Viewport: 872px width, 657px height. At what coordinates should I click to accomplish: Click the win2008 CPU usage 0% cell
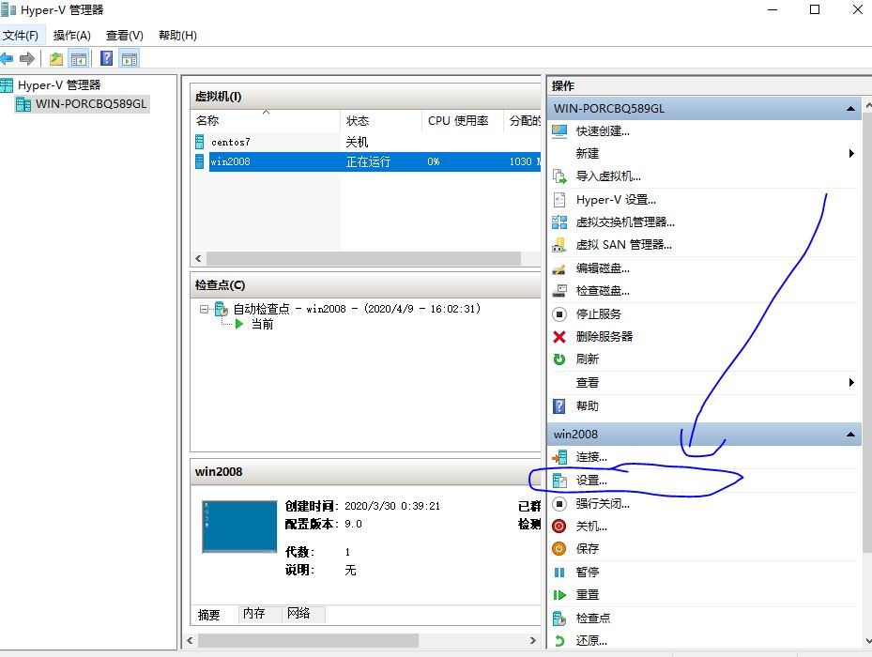tap(434, 161)
